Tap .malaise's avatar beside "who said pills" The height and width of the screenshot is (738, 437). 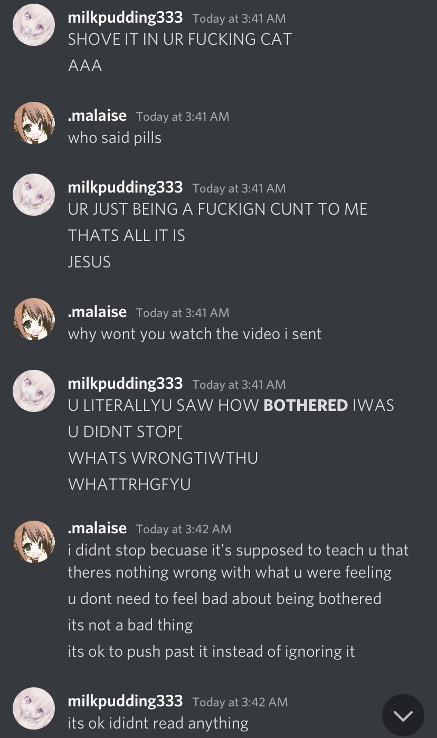point(34,123)
